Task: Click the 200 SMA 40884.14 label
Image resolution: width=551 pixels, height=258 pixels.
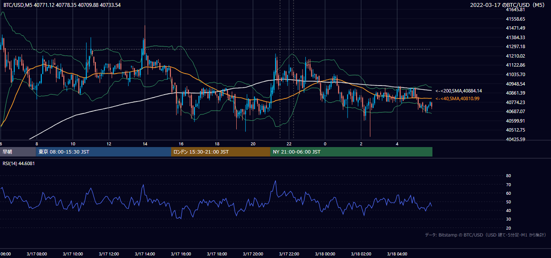Action: pyautogui.click(x=459, y=91)
